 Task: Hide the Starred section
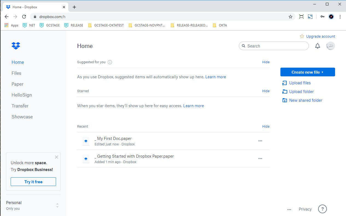point(266,91)
